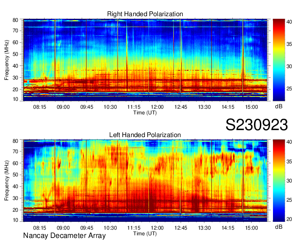Click the 20 frequency tick on upper plot

click(15, 90)
